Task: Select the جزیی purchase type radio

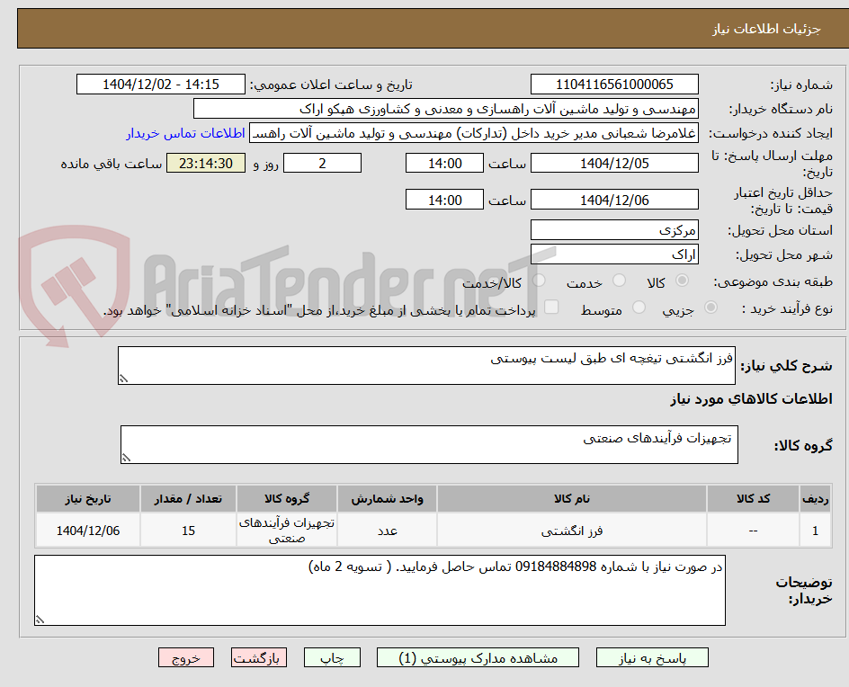Action: point(710,308)
